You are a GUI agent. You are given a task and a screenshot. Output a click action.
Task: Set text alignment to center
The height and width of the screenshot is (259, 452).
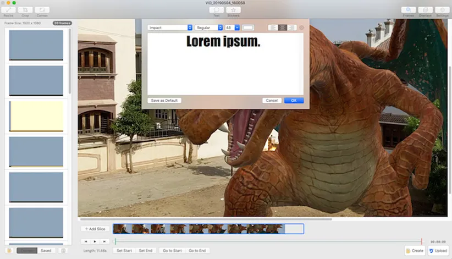(x=283, y=27)
